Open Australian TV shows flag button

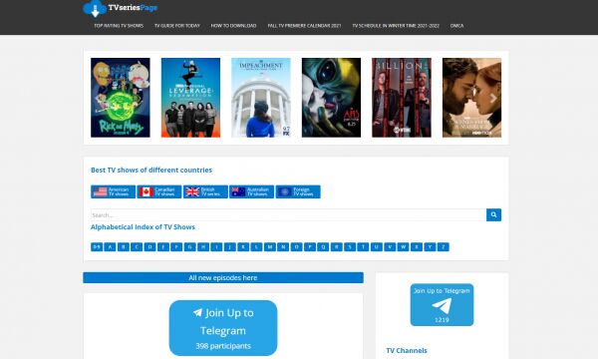[x=251, y=191]
